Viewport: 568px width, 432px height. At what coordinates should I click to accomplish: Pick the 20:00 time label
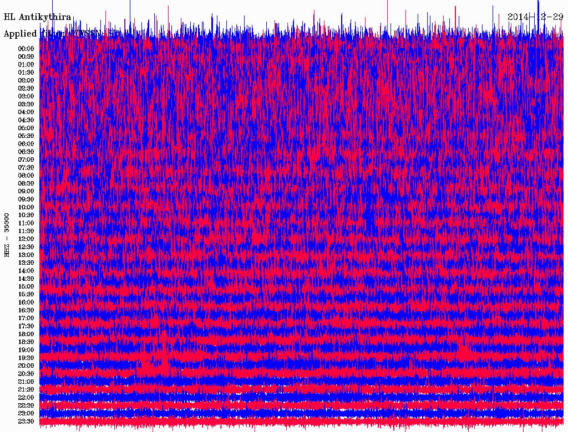tap(26, 366)
